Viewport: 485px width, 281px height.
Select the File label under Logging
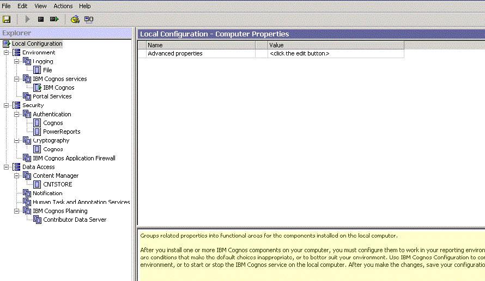tap(47, 70)
